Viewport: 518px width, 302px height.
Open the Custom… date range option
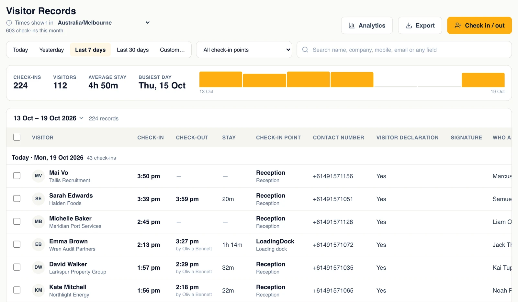click(172, 50)
